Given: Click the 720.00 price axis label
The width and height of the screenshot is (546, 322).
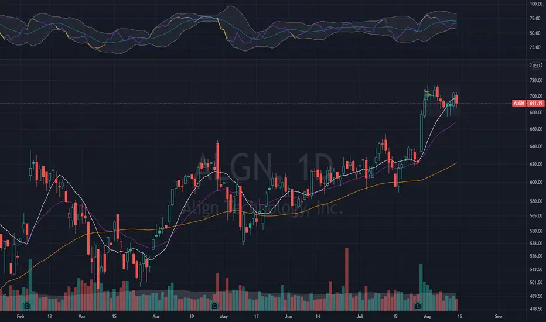Looking at the screenshot, I should 536,80.
